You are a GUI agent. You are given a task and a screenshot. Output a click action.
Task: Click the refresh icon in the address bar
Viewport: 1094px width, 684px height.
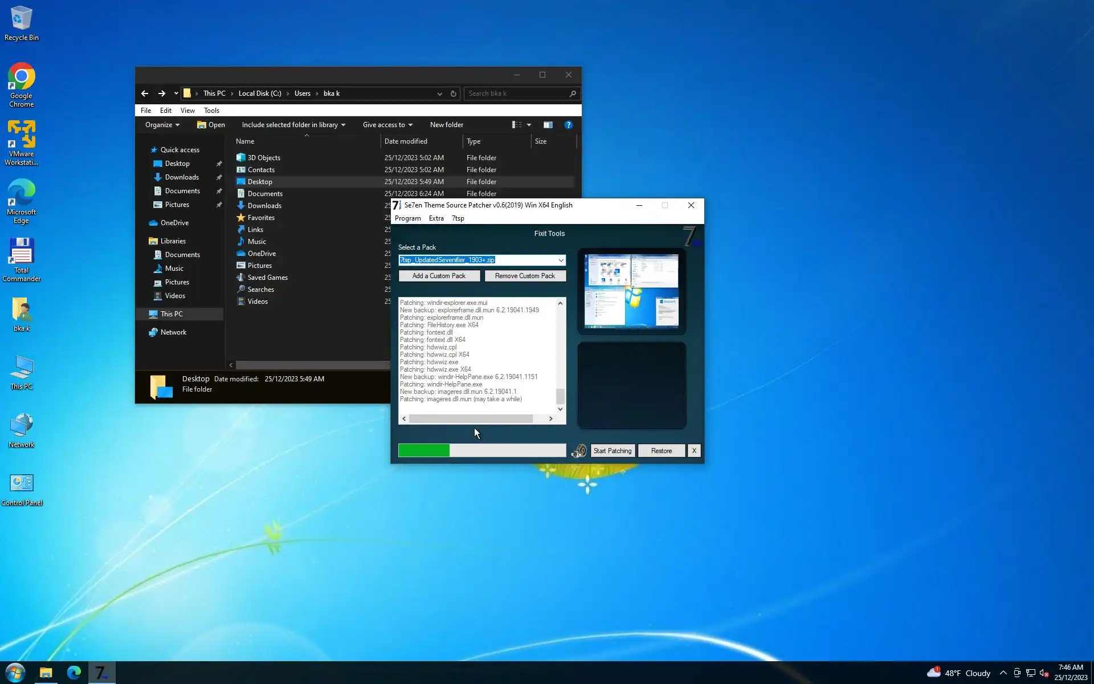454,93
